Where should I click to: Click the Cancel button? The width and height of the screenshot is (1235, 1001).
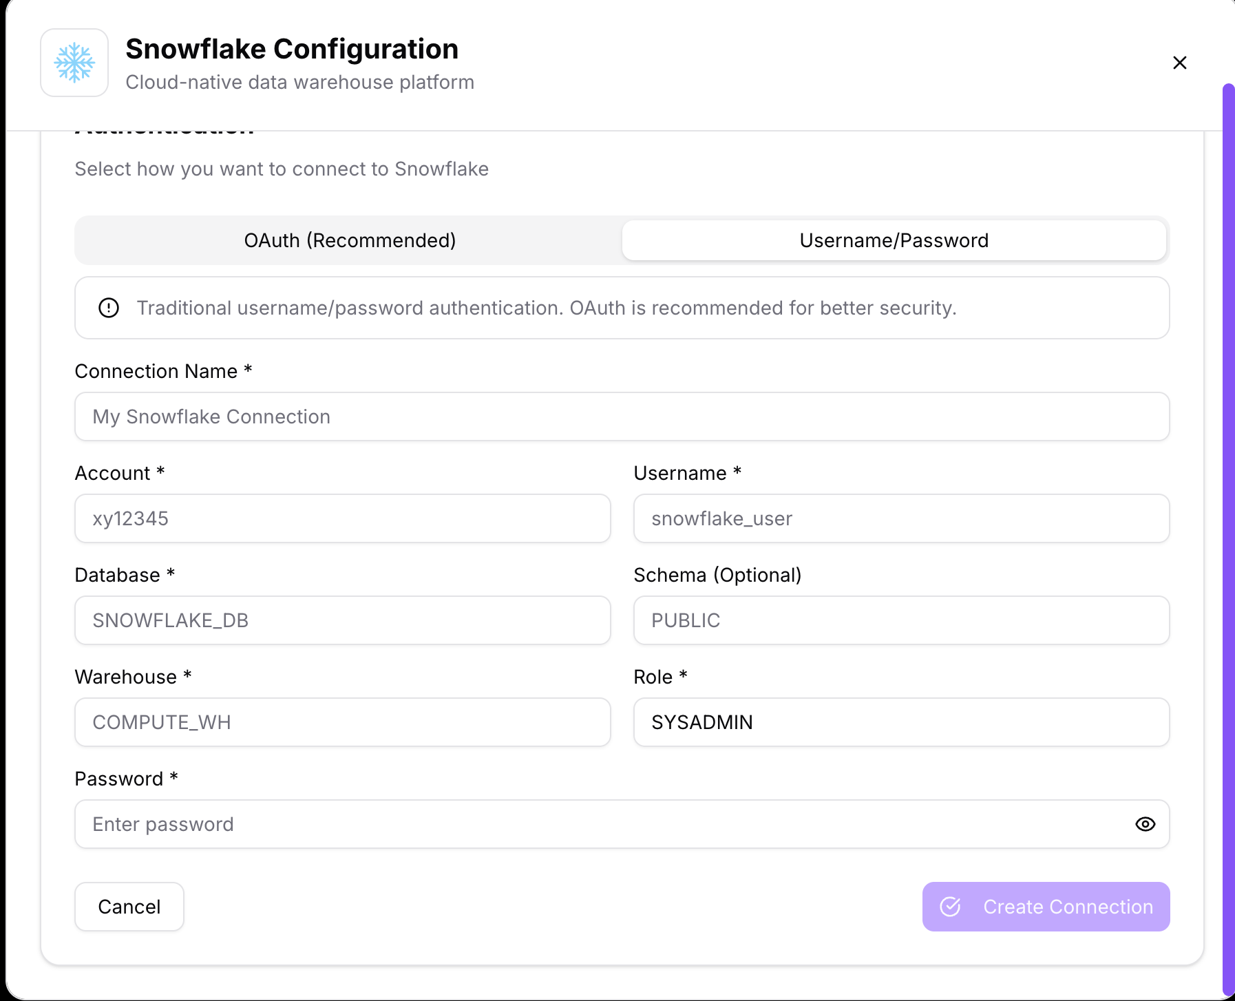pyautogui.click(x=129, y=907)
